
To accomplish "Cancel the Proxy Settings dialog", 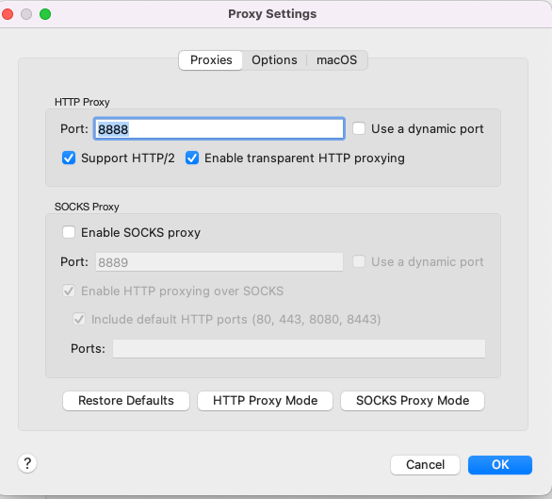I will click(x=425, y=465).
